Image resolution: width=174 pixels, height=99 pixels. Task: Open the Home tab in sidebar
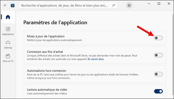pos(8,17)
